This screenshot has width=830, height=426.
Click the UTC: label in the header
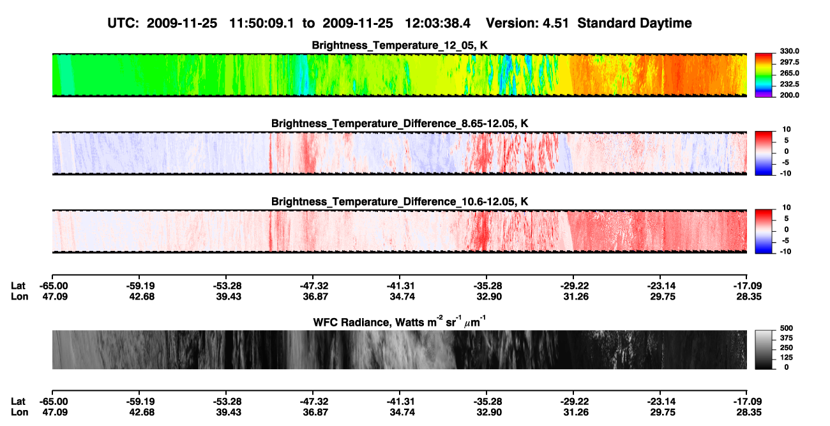point(124,23)
